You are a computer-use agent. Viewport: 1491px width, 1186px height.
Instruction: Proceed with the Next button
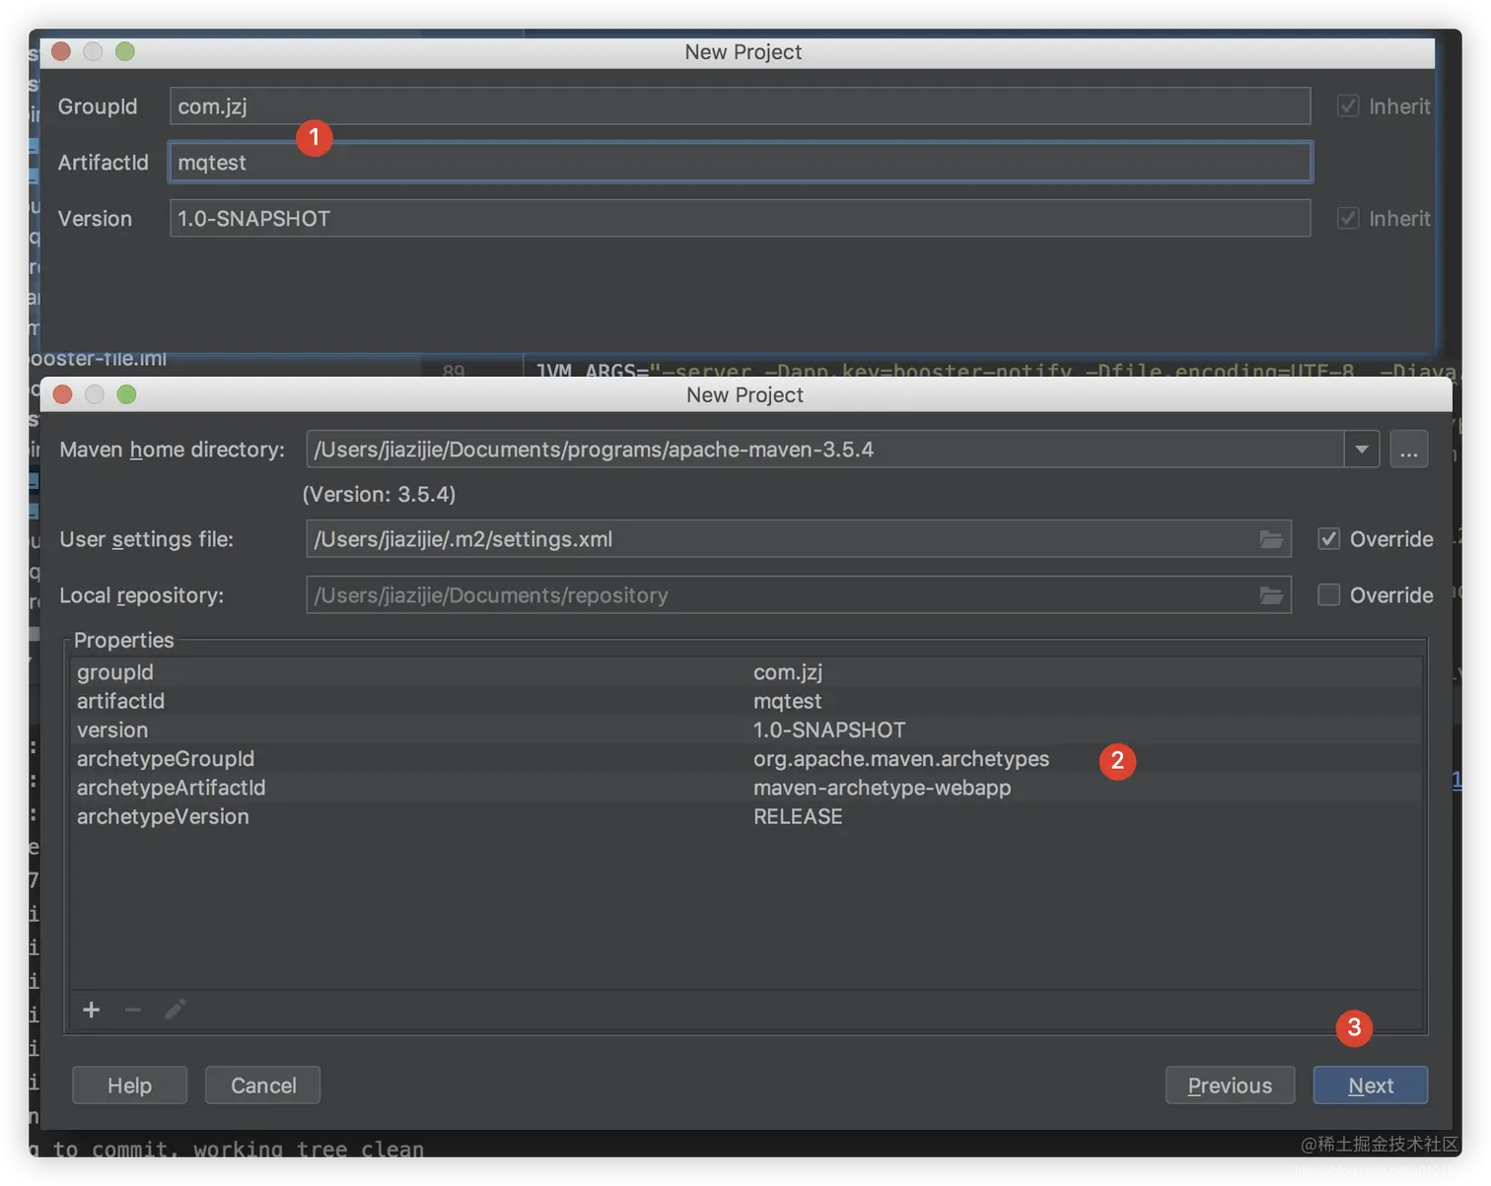(1371, 1085)
